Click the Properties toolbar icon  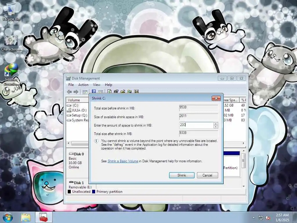pos(116,91)
